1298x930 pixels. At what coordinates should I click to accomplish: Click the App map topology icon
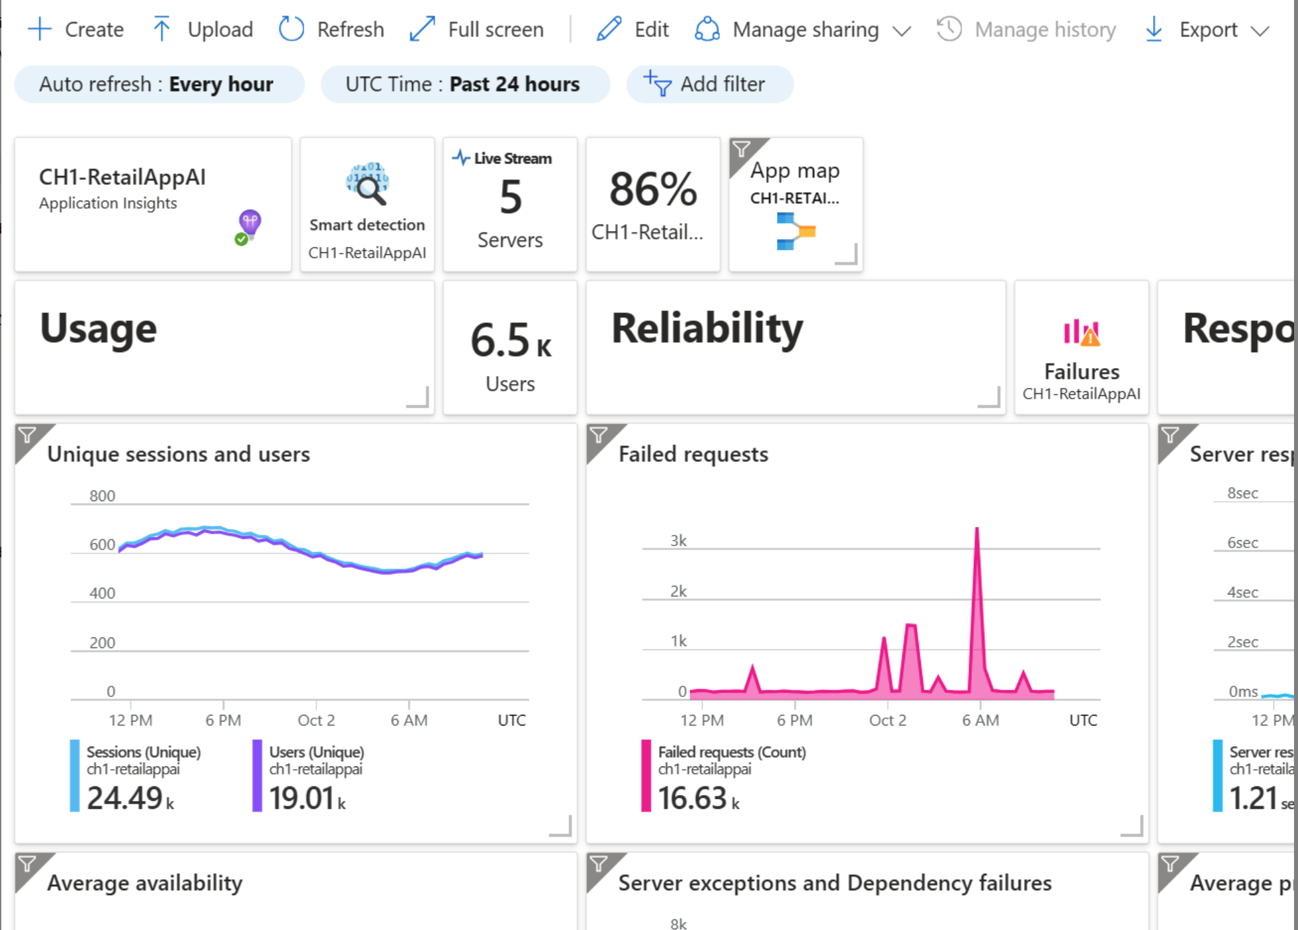click(x=796, y=231)
